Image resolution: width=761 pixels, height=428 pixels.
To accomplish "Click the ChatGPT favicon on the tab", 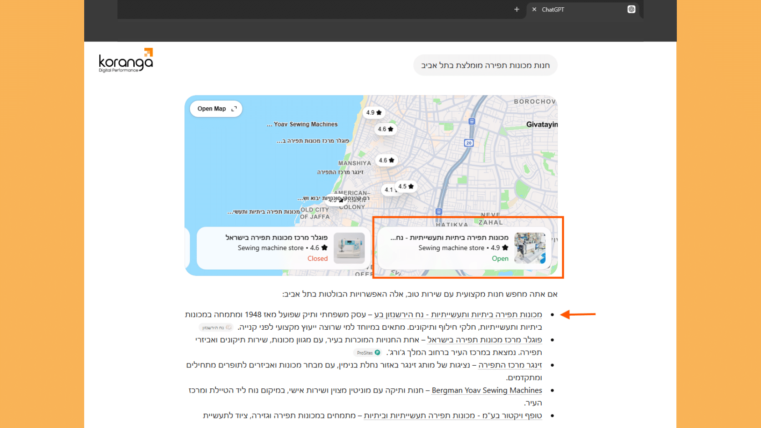I will (631, 9).
